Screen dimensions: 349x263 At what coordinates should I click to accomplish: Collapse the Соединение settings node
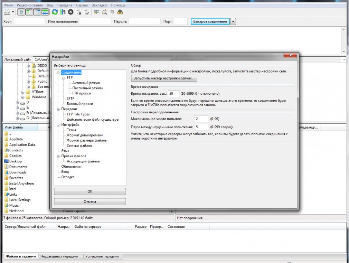coord(58,73)
